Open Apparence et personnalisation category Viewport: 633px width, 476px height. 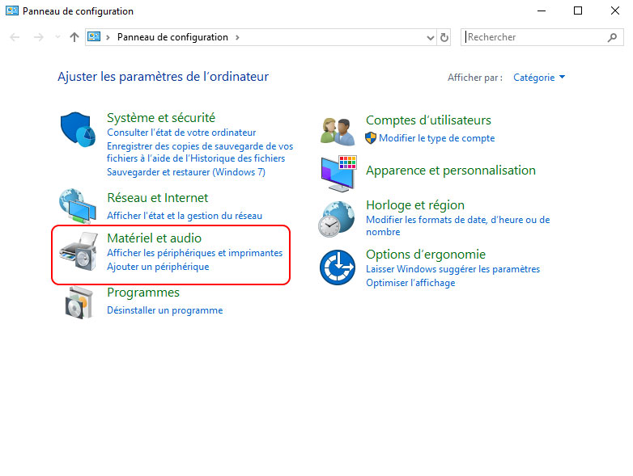(451, 171)
